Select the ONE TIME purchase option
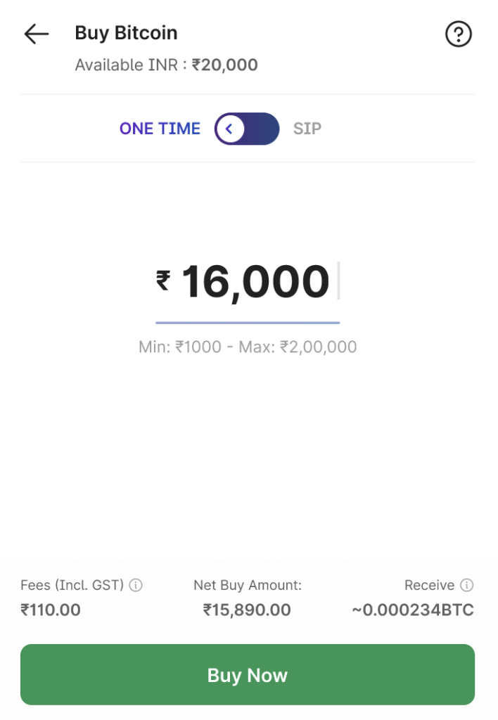 click(160, 129)
